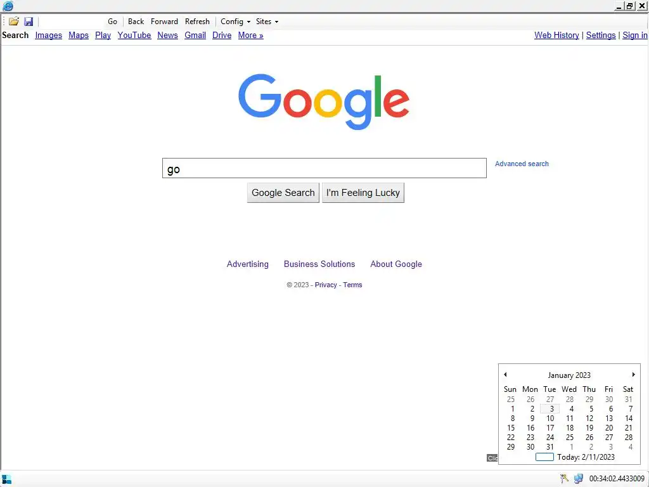The image size is (649, 487).
Task: Open the Maps link
Action: click(79, 36)
